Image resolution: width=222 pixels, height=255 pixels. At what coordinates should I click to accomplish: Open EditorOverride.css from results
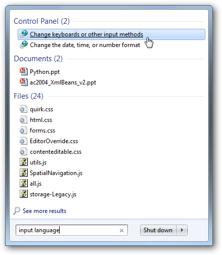tap(54, 141)
